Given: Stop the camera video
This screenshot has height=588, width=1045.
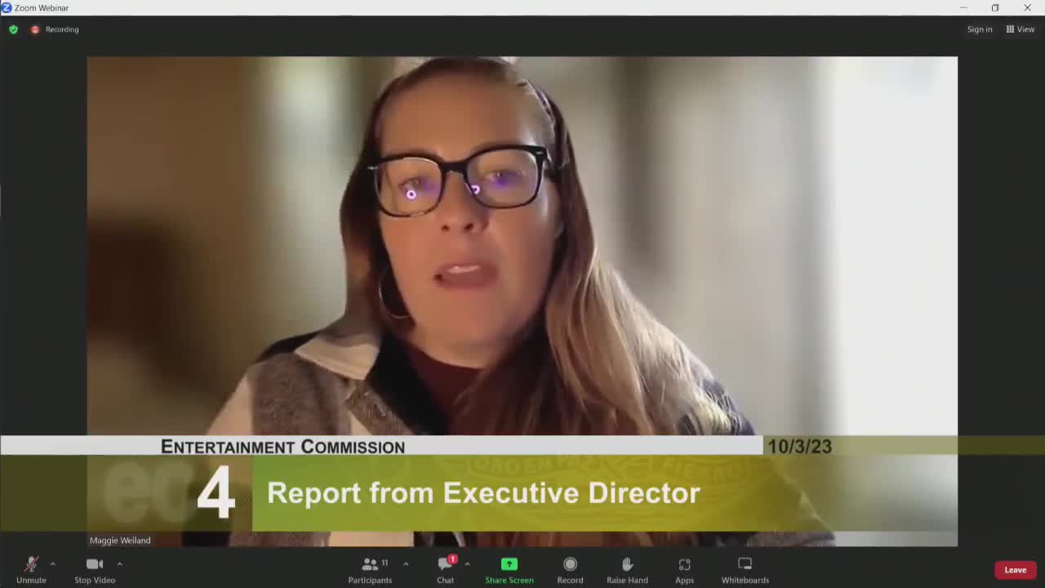Looking at the screenshot, I should 95,569.
